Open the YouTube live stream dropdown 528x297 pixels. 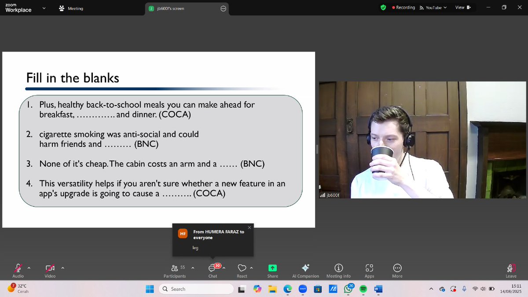point(433,7)
